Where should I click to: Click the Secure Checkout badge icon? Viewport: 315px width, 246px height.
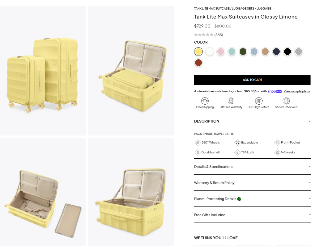pos(286,101)
